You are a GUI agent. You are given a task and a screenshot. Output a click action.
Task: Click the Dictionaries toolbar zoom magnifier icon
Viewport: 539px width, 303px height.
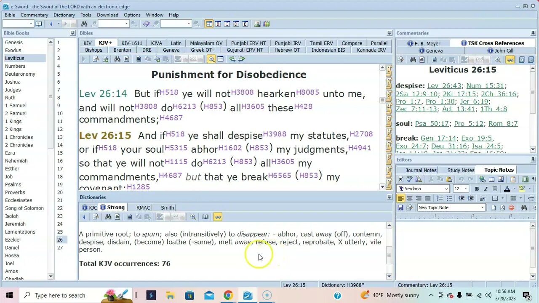193,217
